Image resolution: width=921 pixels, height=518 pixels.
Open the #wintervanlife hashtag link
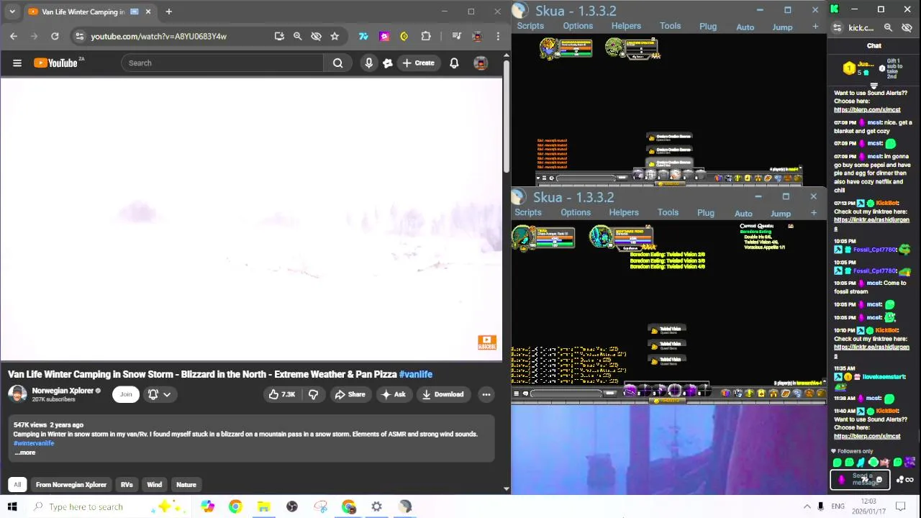(x=34, y=443)
